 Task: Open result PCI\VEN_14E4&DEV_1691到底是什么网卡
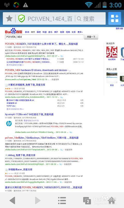coord(41,44)
